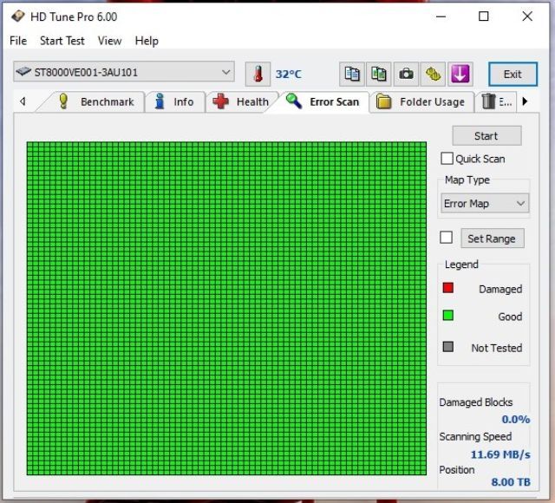
Task: Click the HD Tune Pro title bar icon
Action: point(17,16)
